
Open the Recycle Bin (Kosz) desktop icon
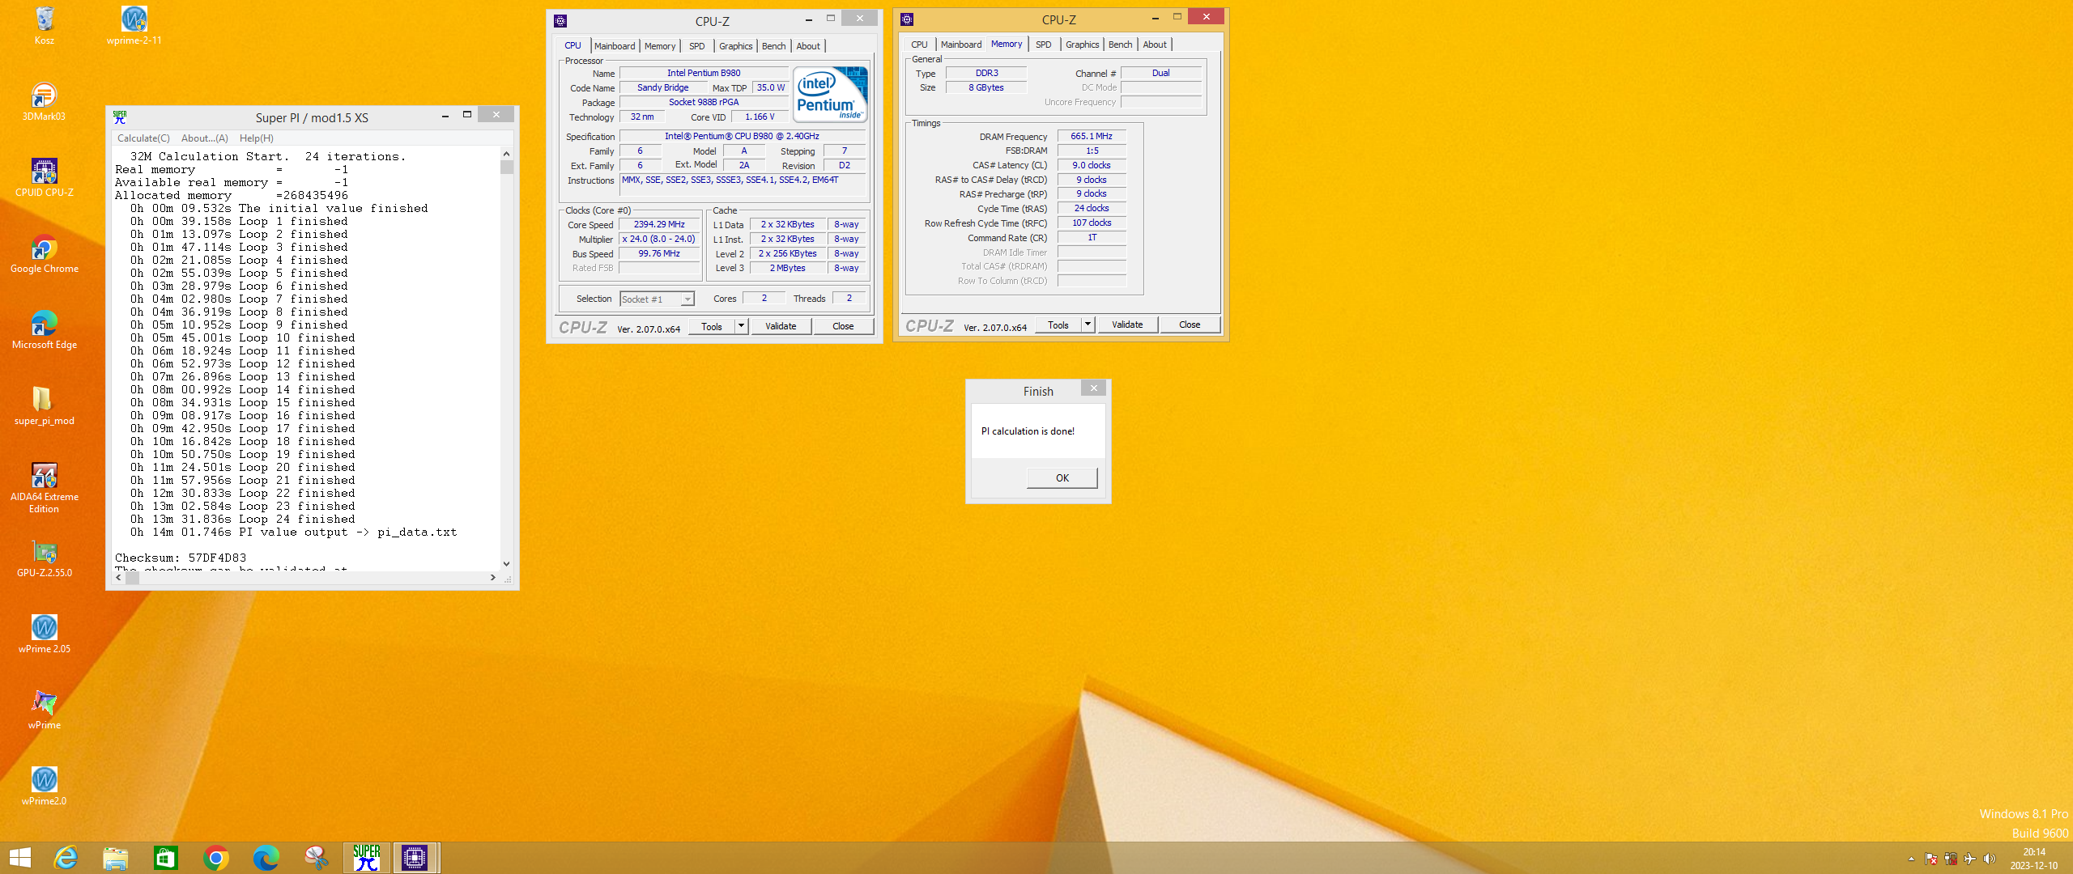(x=45, y=25)
